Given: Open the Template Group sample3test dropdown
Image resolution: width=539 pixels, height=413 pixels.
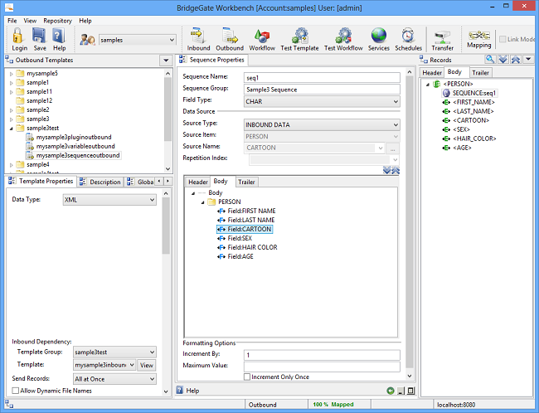Looking at the screenshot, I should point(152,352).
